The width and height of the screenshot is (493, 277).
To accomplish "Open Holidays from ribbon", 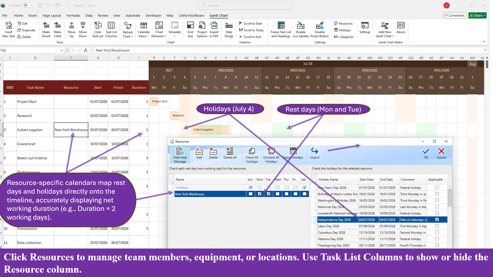I will click(342, 30).
